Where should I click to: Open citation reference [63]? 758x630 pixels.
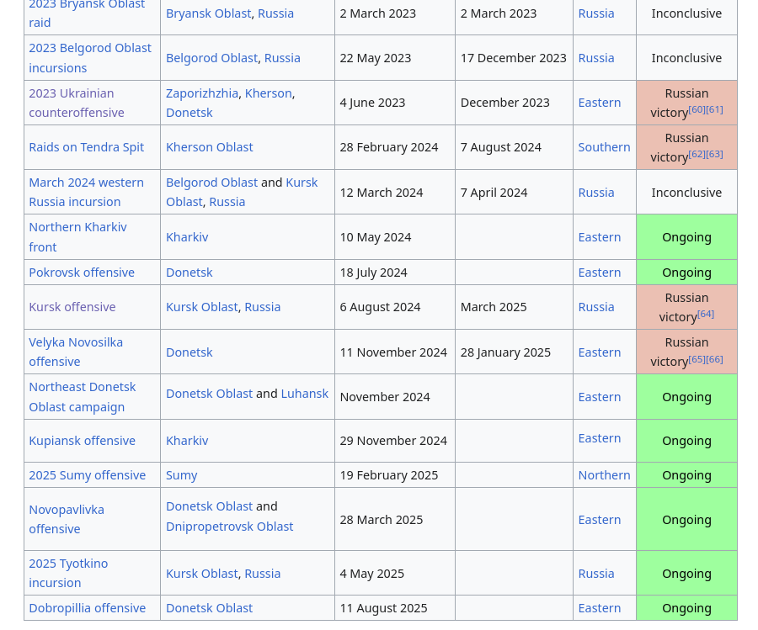(x=714, y=154)
